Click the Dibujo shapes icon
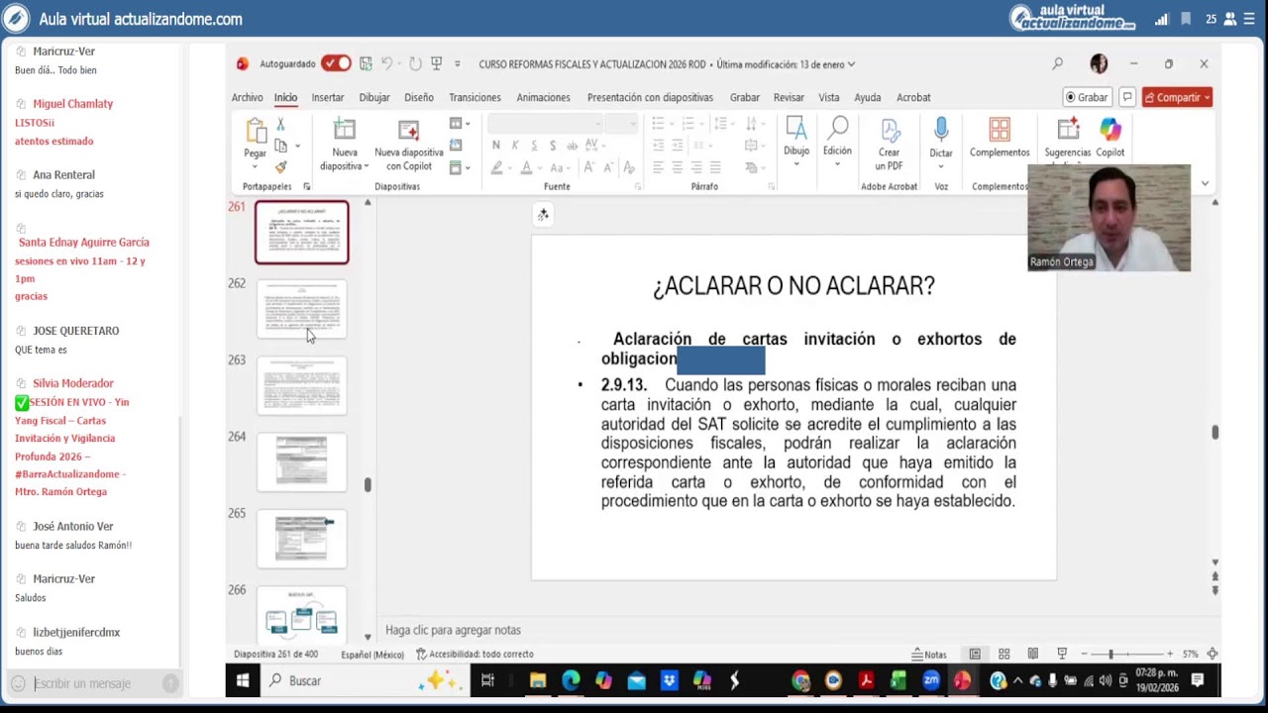 pyautogui.click(x=796, y=130)
